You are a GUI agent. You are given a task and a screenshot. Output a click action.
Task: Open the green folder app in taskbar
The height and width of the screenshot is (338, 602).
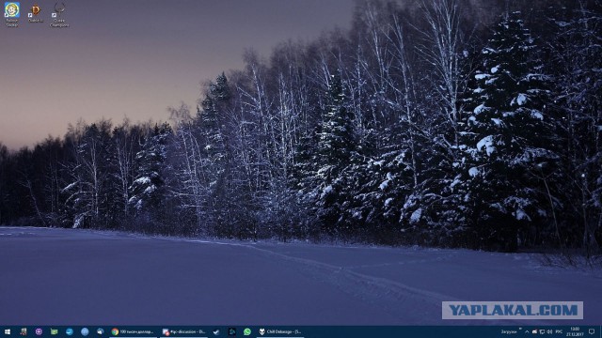tap(55, 331)
